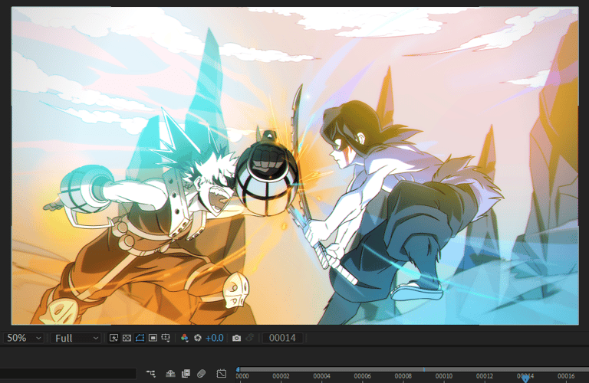Click the 00012 mark on time ruler

(x=485, y=376)
